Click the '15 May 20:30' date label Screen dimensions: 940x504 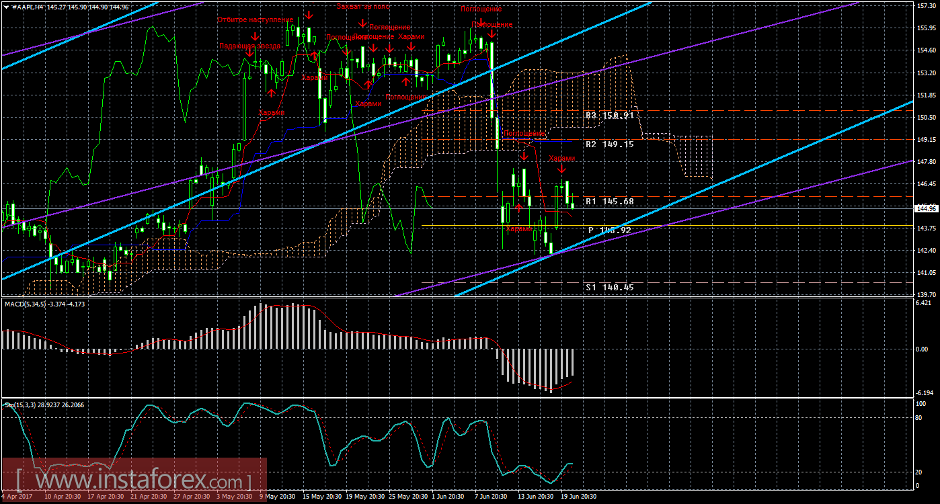coord(321,497)
